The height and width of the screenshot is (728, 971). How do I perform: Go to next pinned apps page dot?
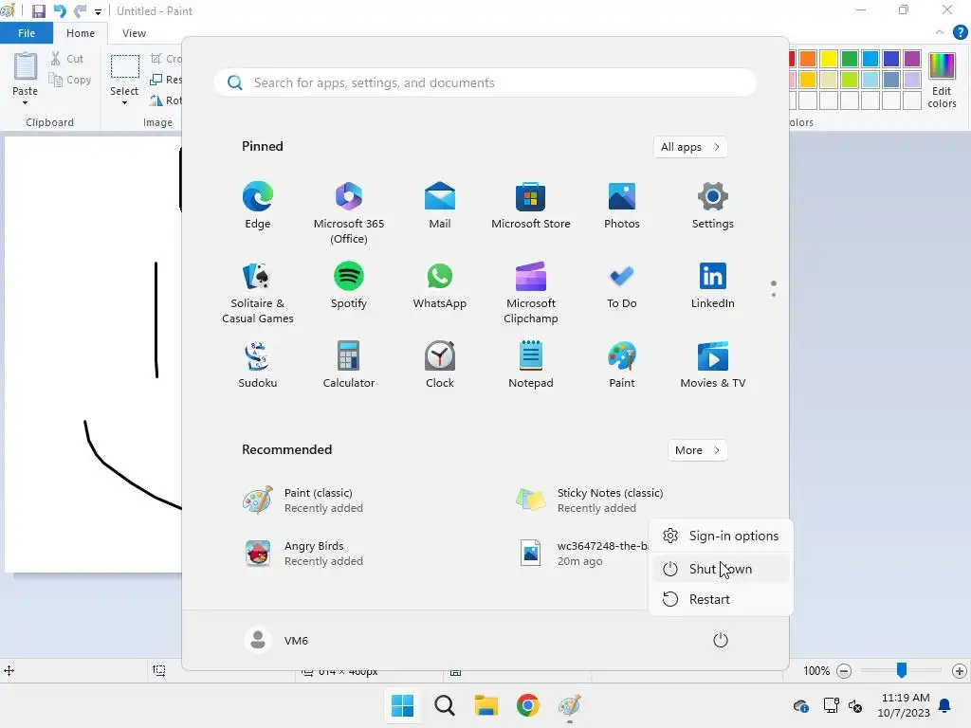774,295
